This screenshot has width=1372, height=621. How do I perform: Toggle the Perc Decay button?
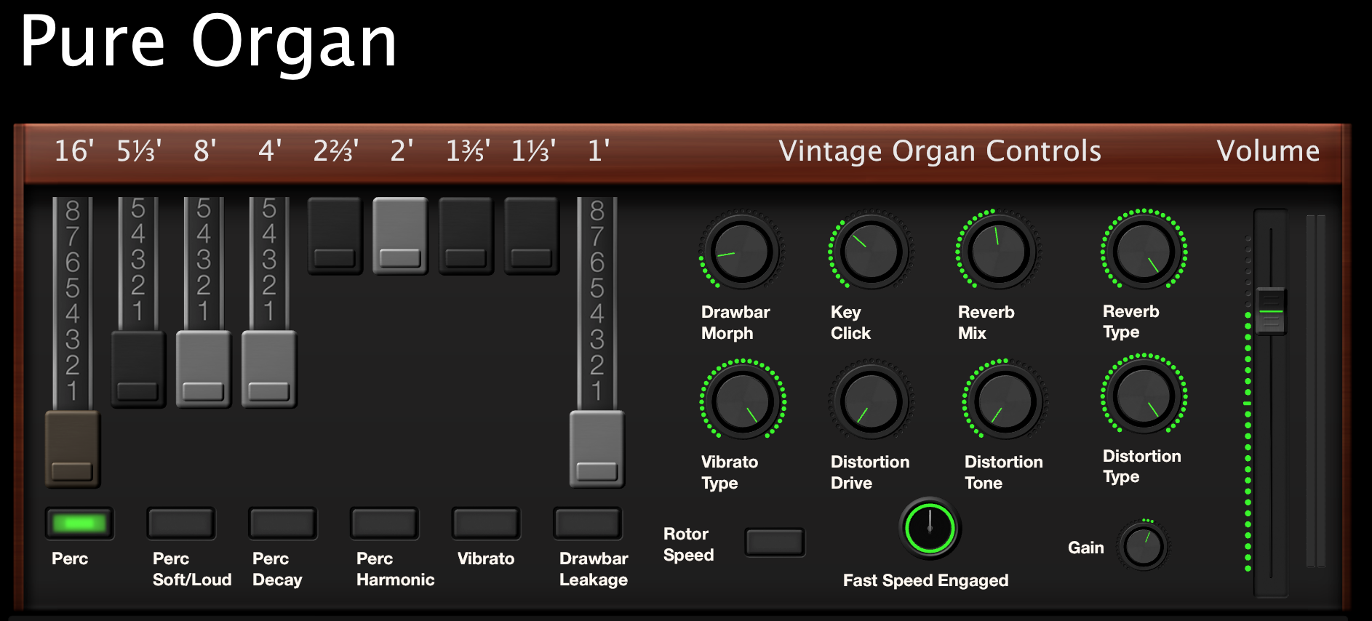coord(283,523)
